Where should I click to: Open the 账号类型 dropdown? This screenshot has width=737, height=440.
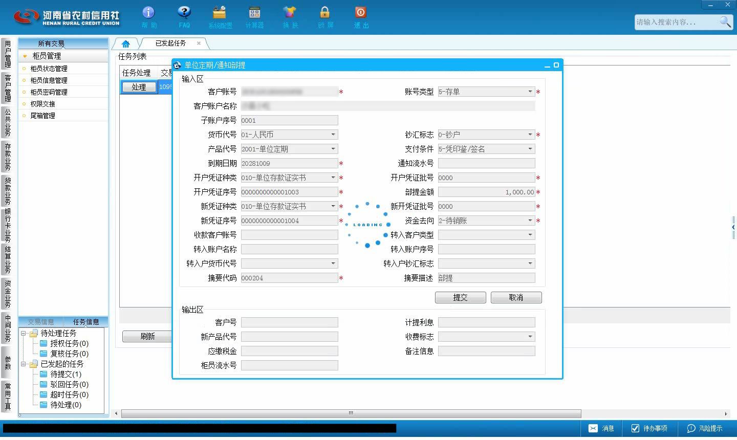pyautogui.click(x=530, y=92)
